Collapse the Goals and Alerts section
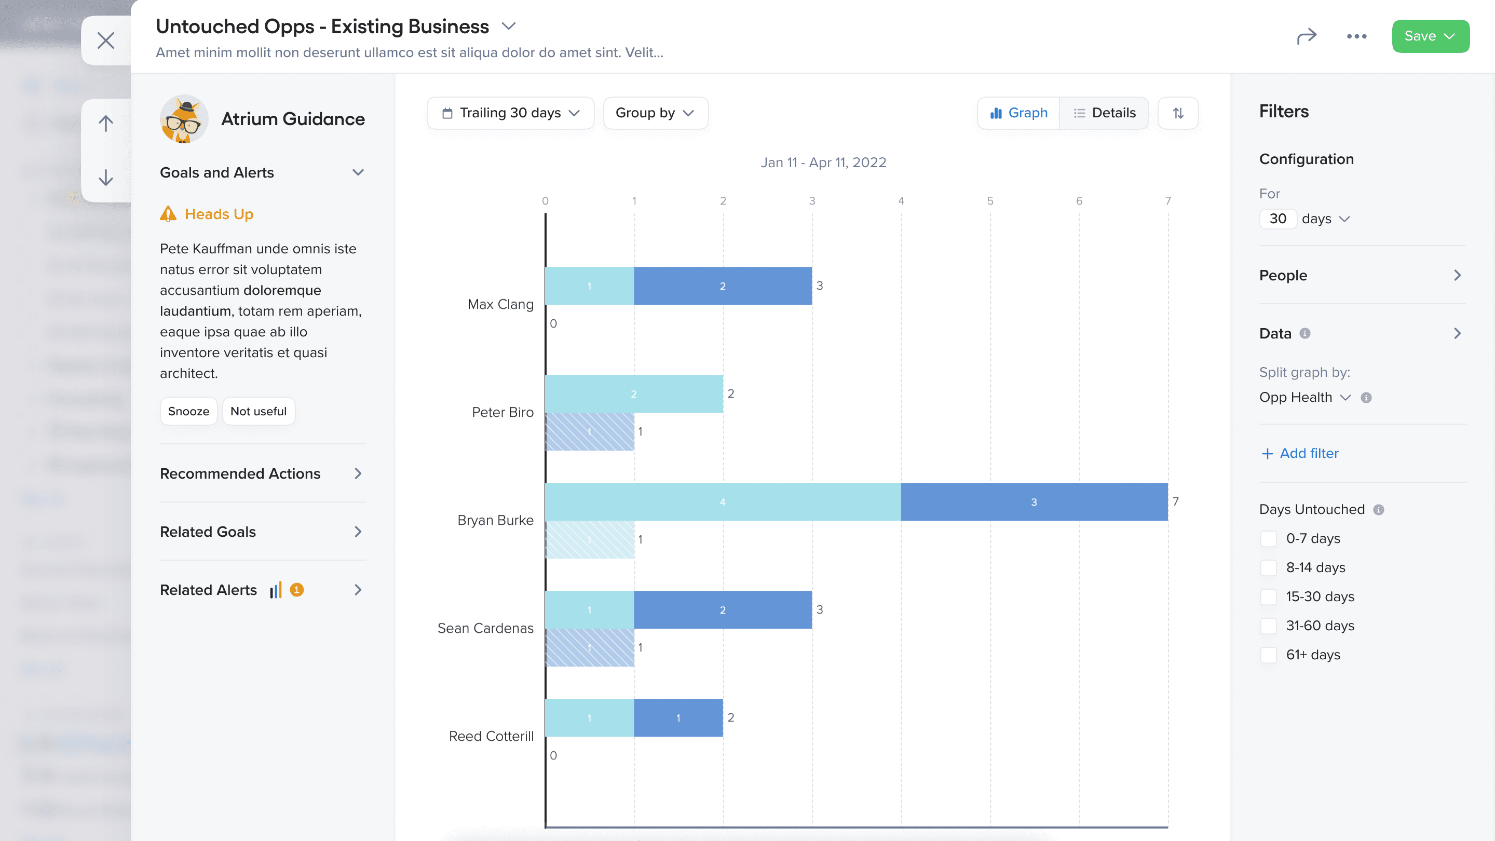This screenshot has height=841, width=1495. coord(358,173)
